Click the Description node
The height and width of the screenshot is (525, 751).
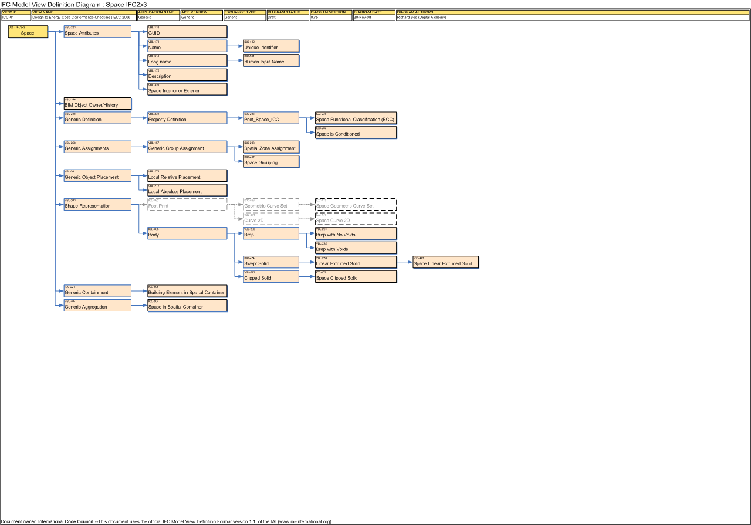(x=187, y=75)
